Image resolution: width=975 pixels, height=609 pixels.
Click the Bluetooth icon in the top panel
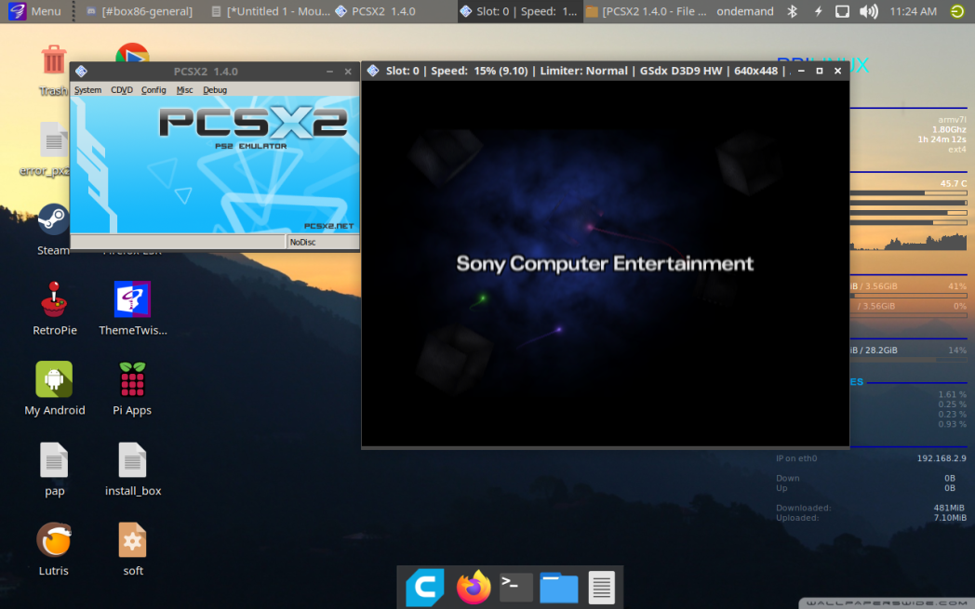[793, 11]
